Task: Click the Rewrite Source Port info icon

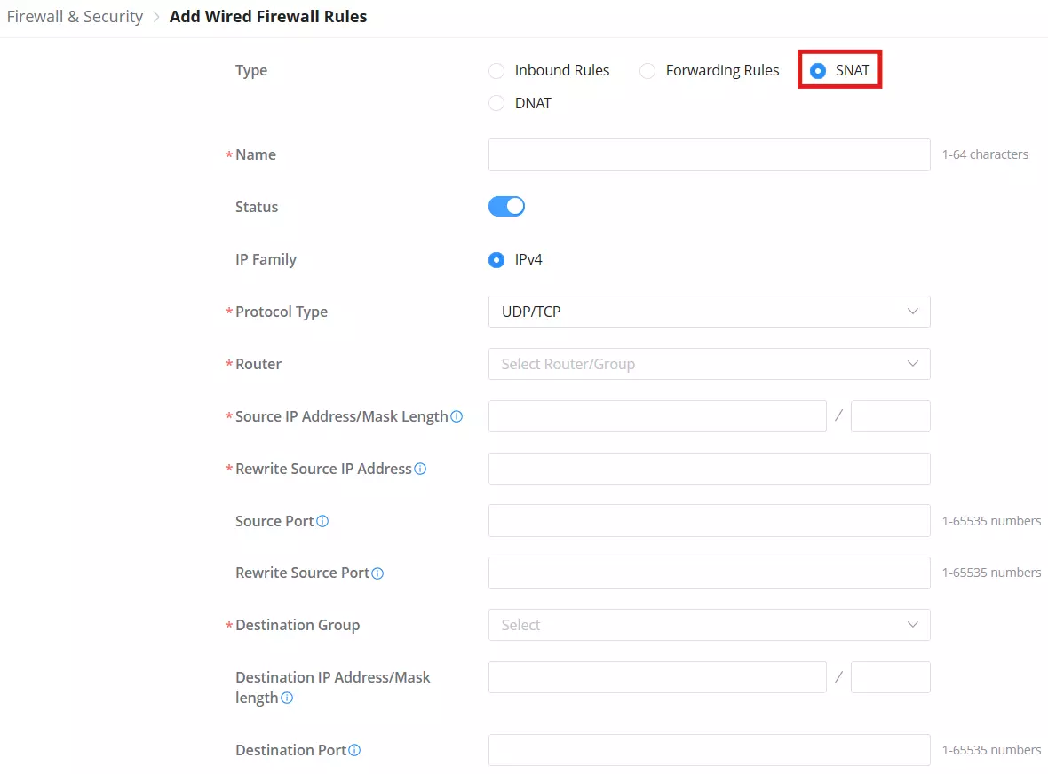Action: (377, 573)
